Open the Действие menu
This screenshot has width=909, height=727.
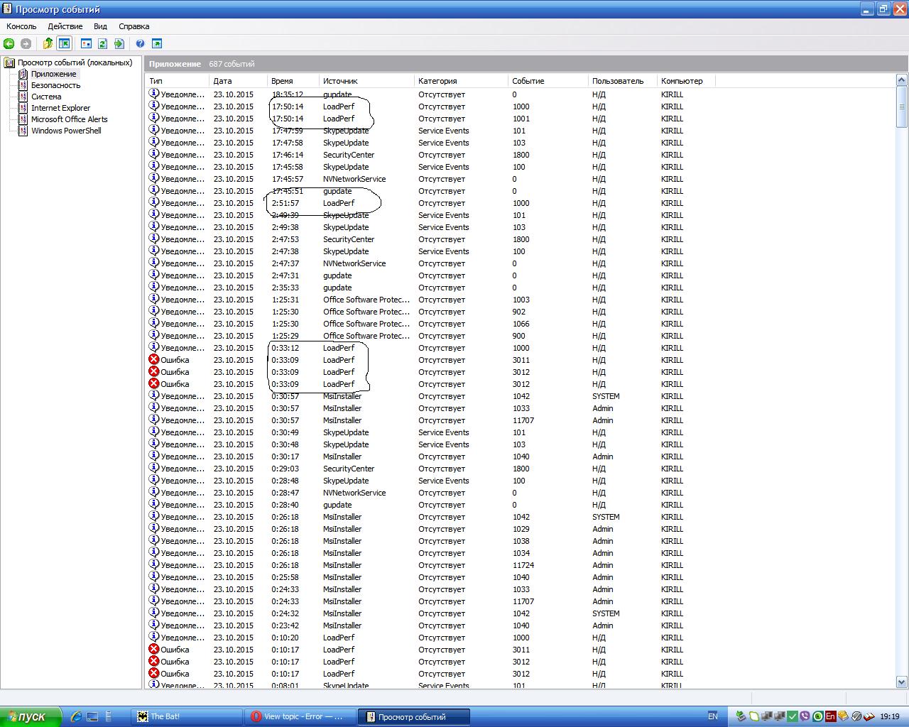tap(65, 26)
